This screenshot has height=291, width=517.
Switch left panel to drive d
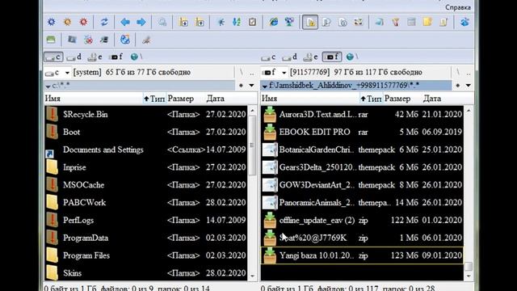(74, 57)
